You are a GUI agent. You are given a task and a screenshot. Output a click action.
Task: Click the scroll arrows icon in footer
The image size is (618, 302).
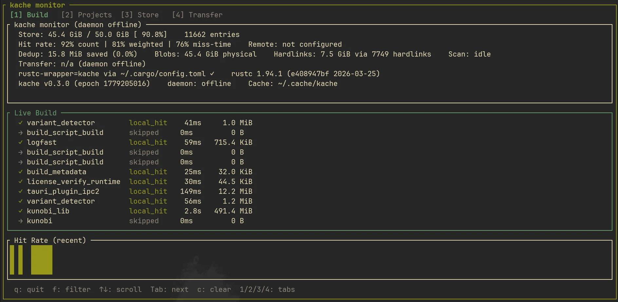tap(103, 290)
